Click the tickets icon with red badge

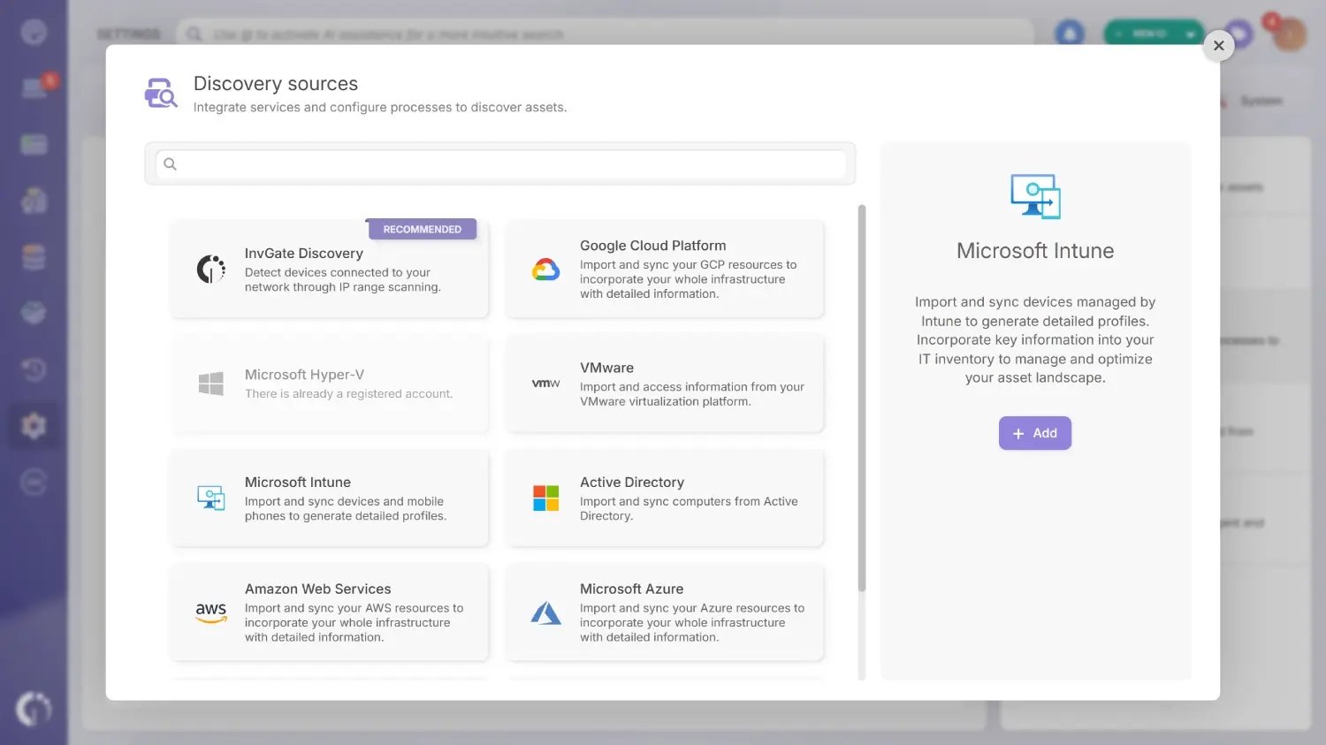pyautogui.click(x=34, y=86)
